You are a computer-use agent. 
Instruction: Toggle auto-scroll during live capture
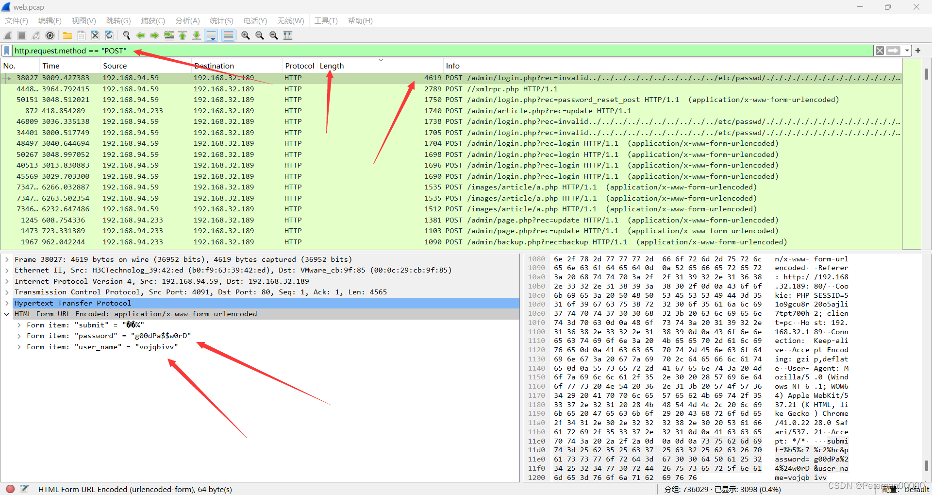point(211,35)
